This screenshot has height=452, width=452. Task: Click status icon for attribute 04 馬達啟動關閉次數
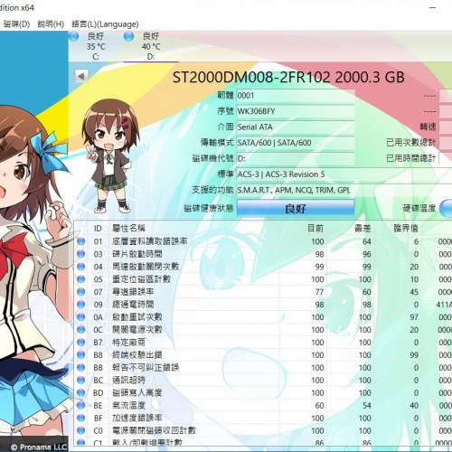click(80, 267)
